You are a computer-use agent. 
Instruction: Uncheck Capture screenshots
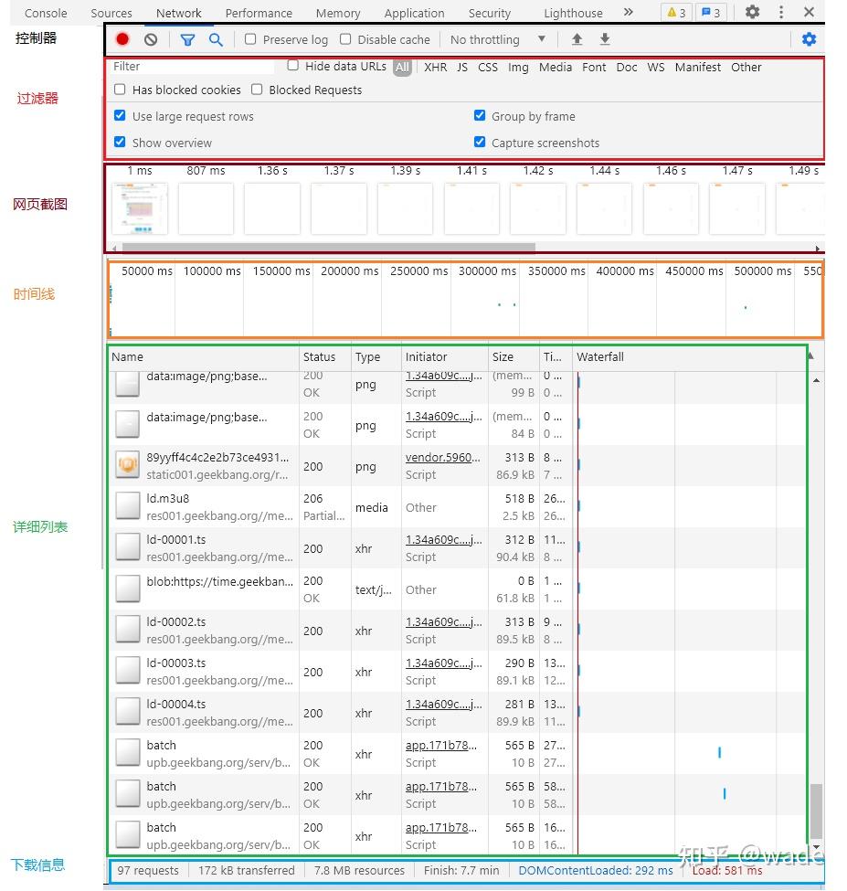[x=480, y=143]
